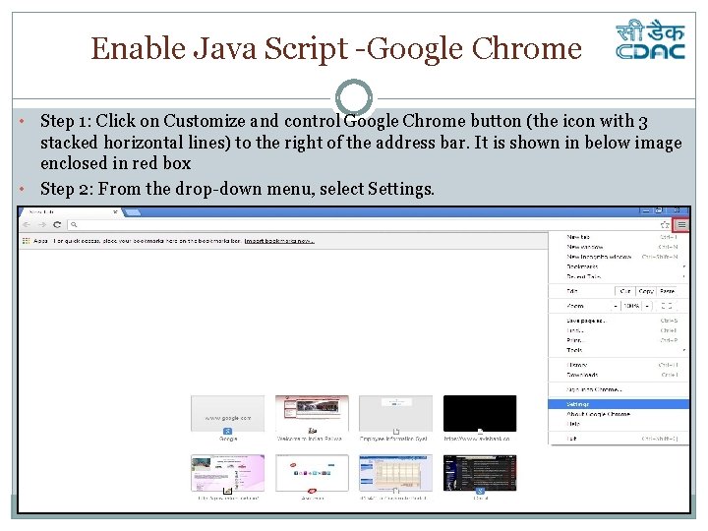Click the Import bookmarks now link

point(279,241)
